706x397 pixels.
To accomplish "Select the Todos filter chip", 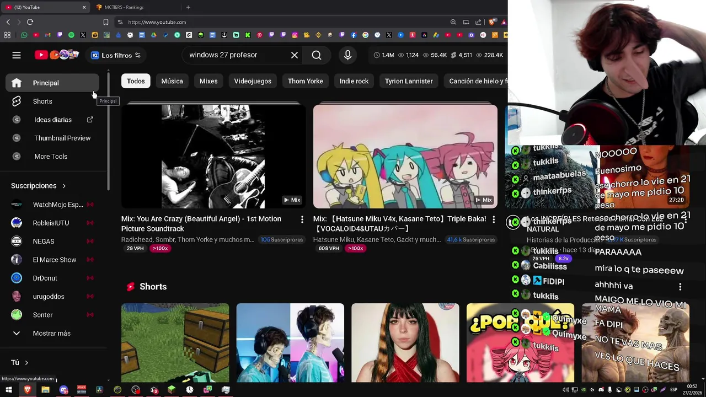I will [x=136, y=81].
